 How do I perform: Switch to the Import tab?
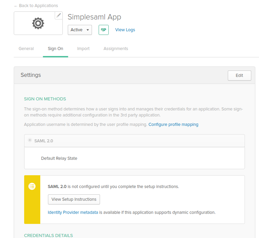pos(83,48)
